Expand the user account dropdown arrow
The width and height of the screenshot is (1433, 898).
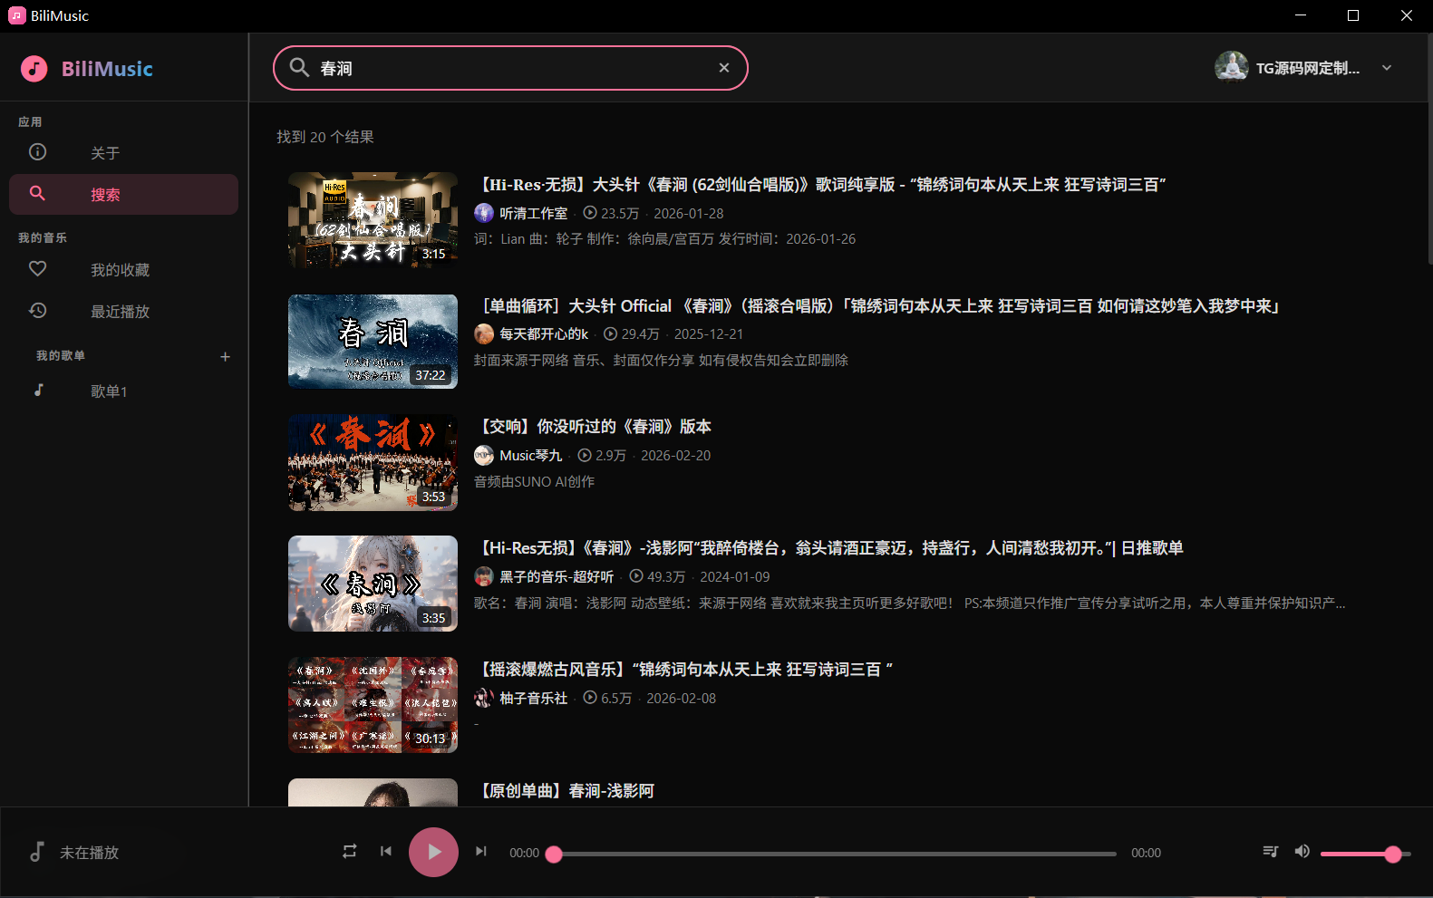click(x=1387, y=68)
